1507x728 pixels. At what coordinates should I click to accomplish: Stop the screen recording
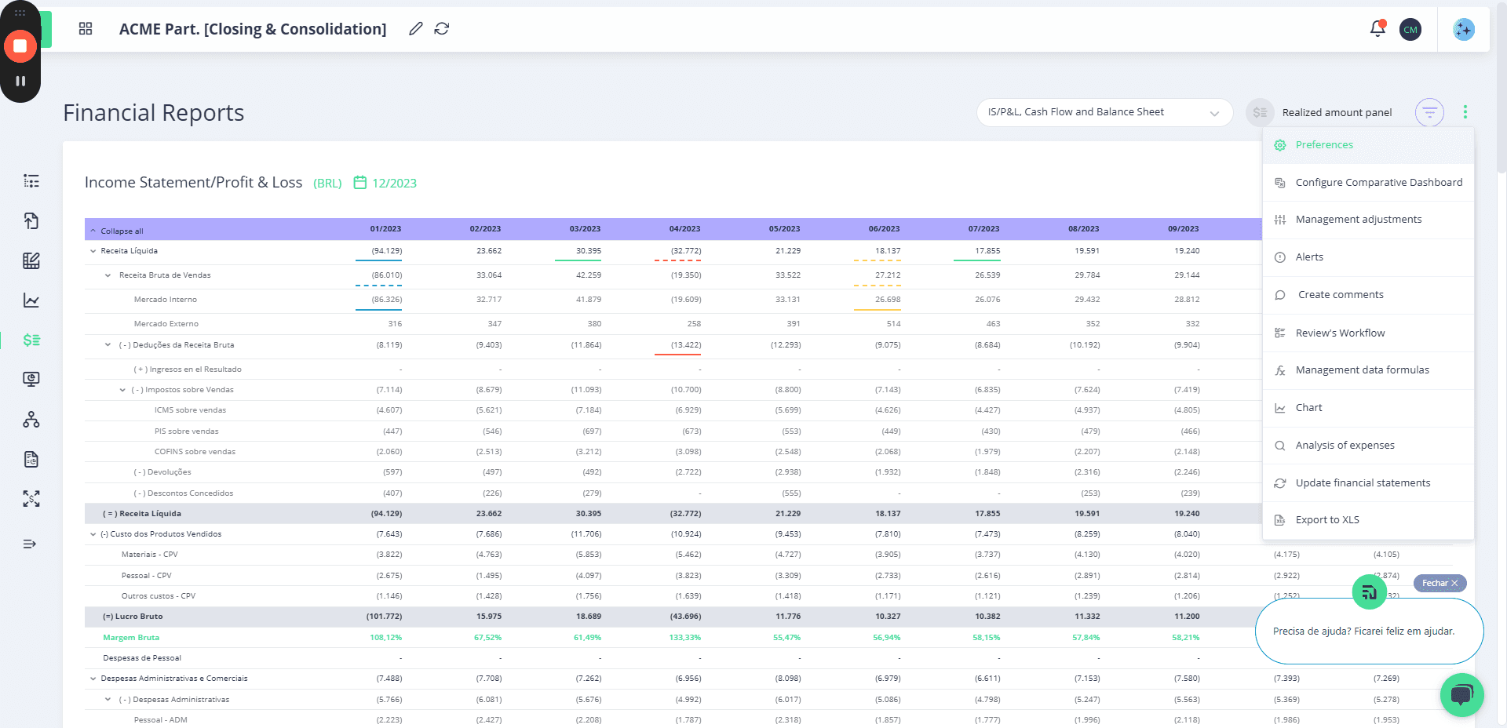[x=20, y=46]
